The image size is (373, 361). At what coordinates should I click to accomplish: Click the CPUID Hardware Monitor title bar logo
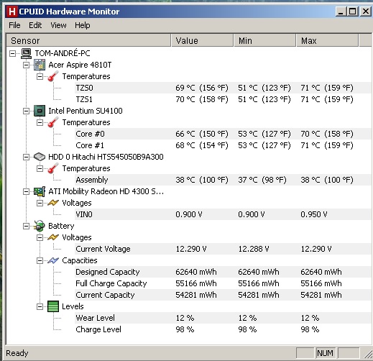pyautogui.click(x=11, y=12)
